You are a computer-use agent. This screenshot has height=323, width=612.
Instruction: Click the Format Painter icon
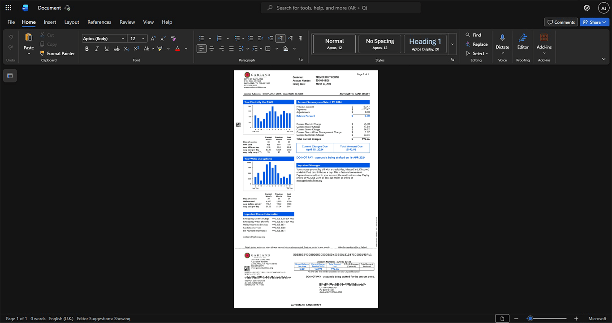[43, 53]
